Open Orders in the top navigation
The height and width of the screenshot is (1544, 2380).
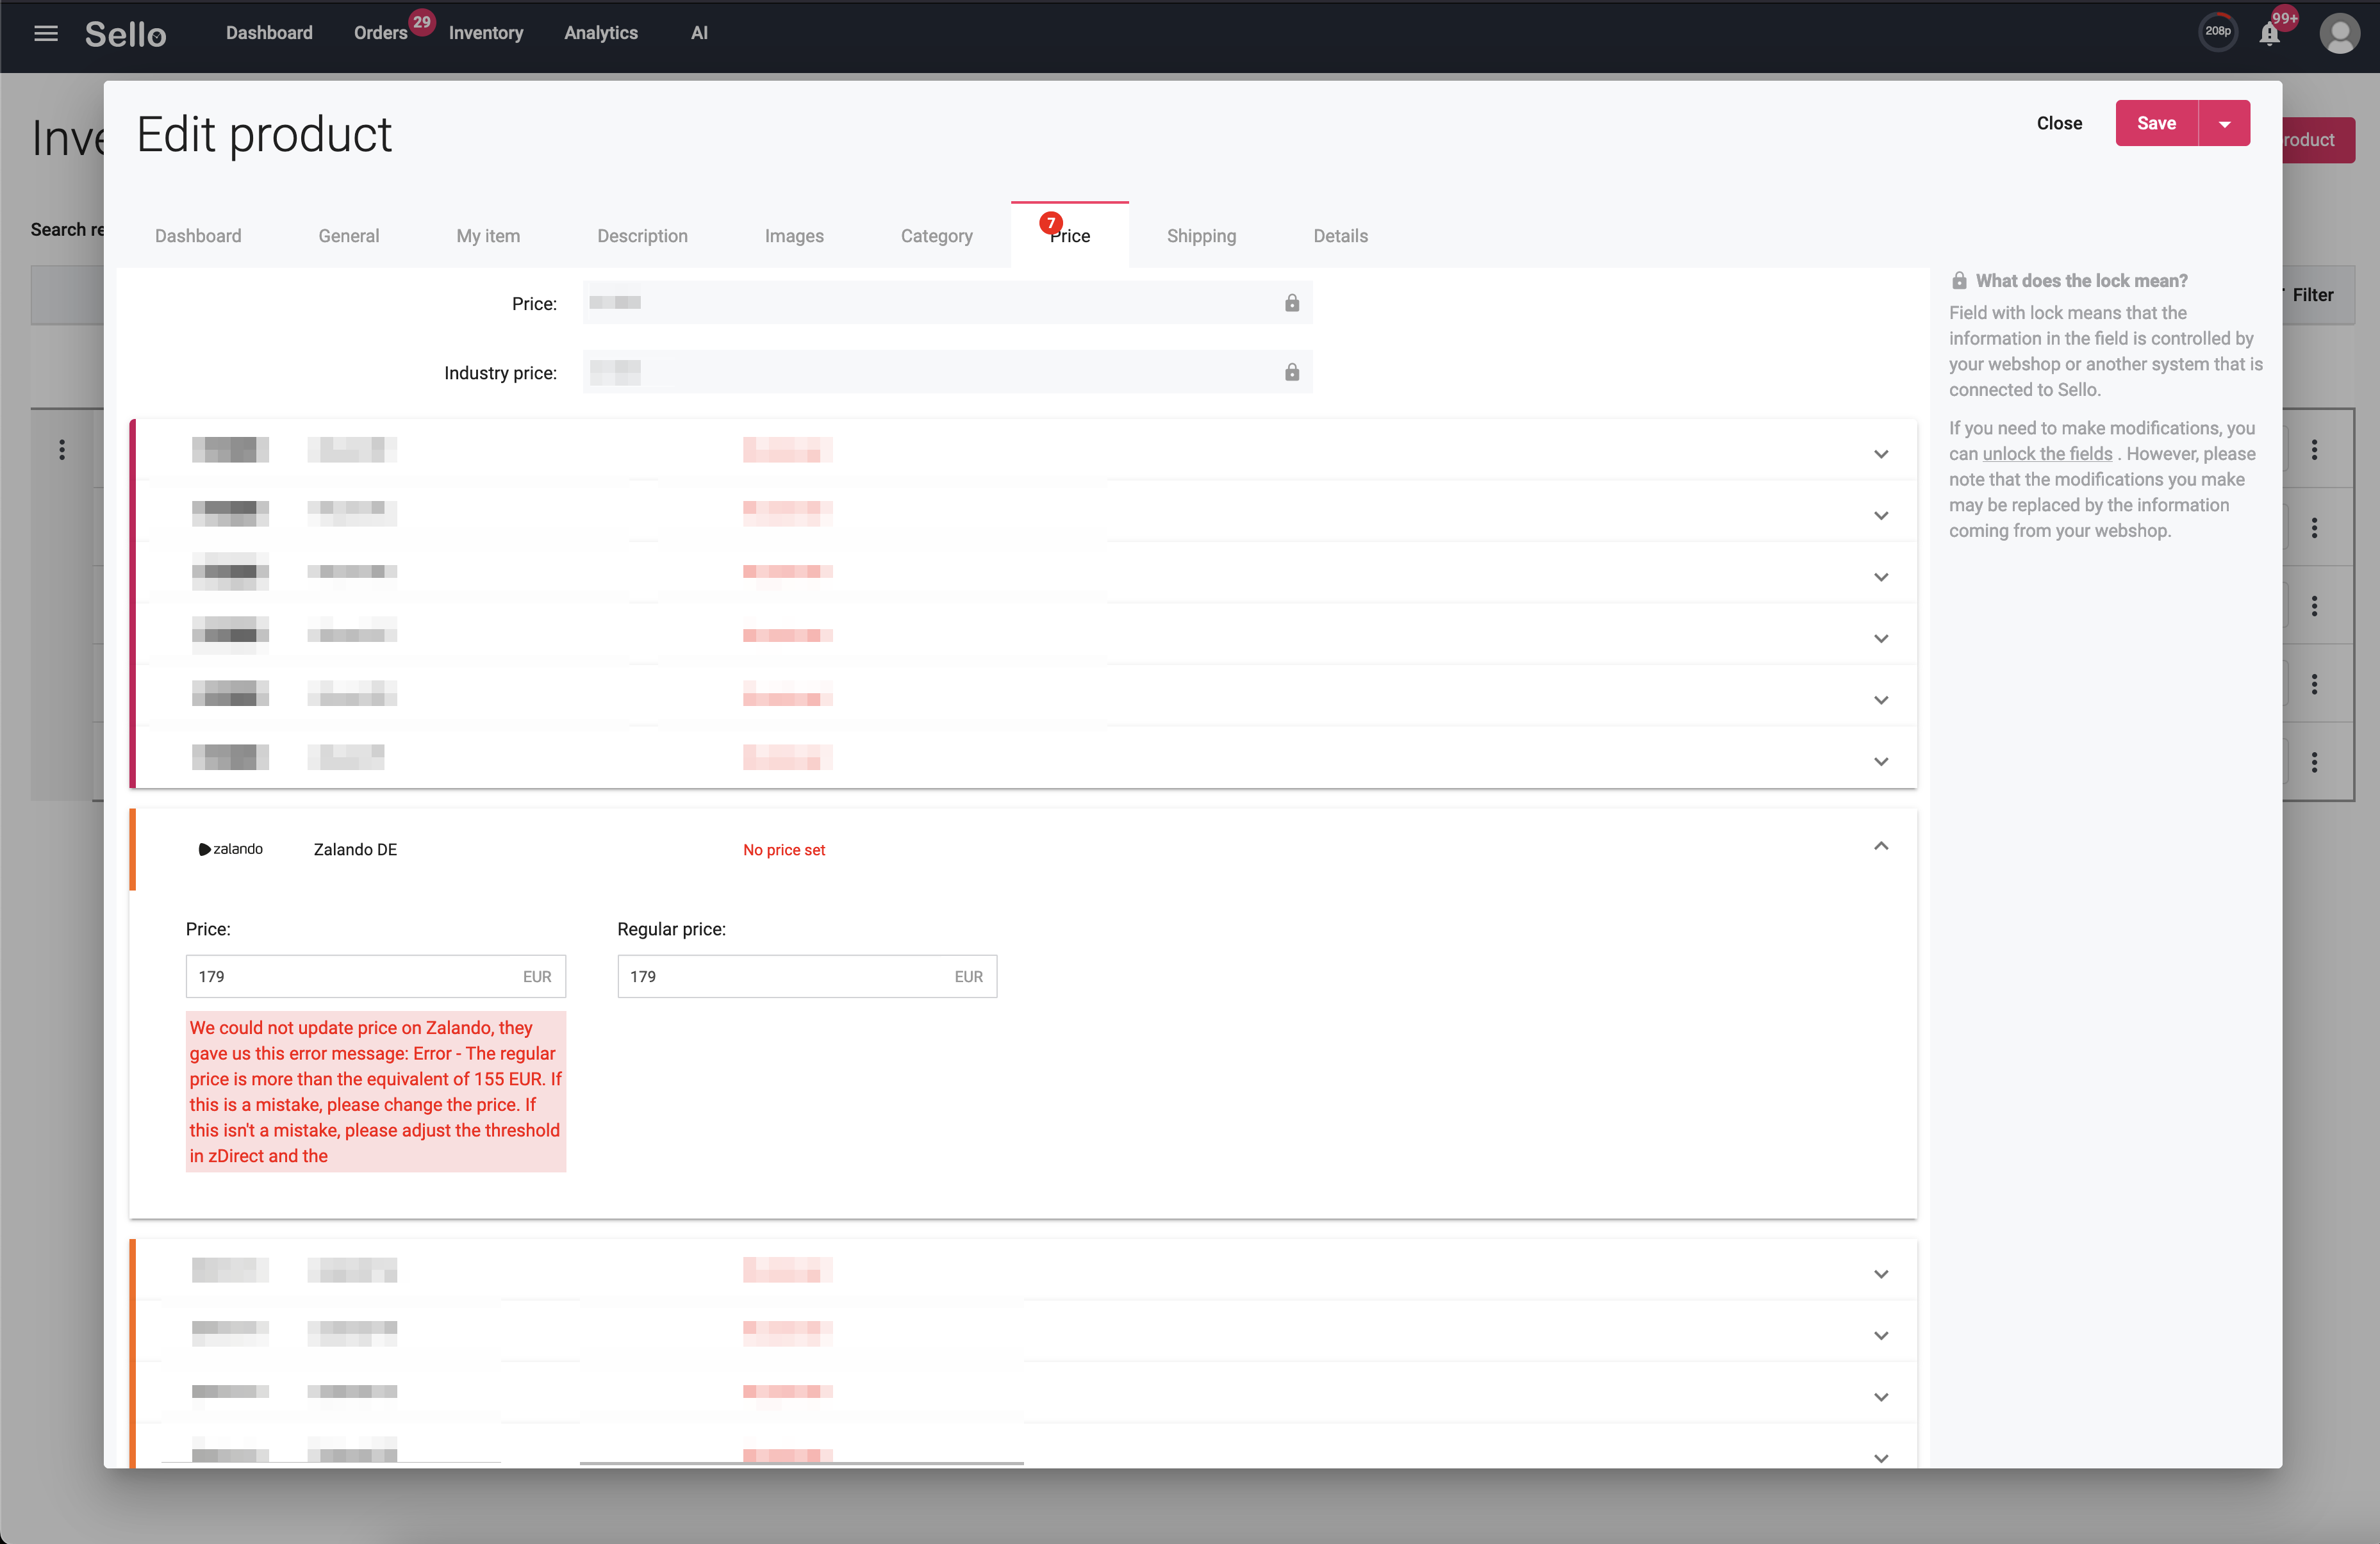[380, 33]
